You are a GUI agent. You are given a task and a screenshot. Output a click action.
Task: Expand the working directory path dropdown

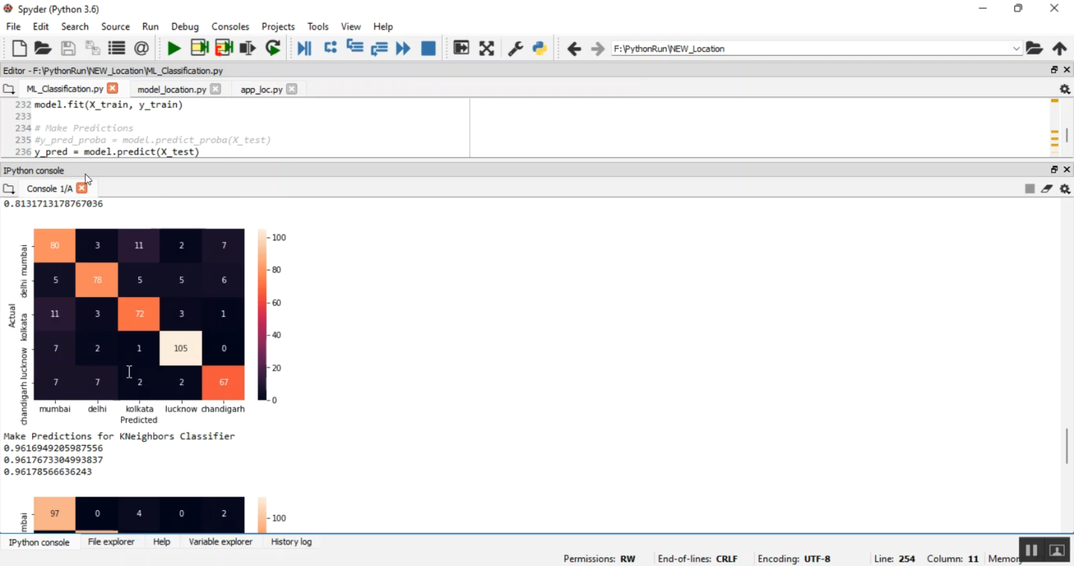tap(1017, 48)
